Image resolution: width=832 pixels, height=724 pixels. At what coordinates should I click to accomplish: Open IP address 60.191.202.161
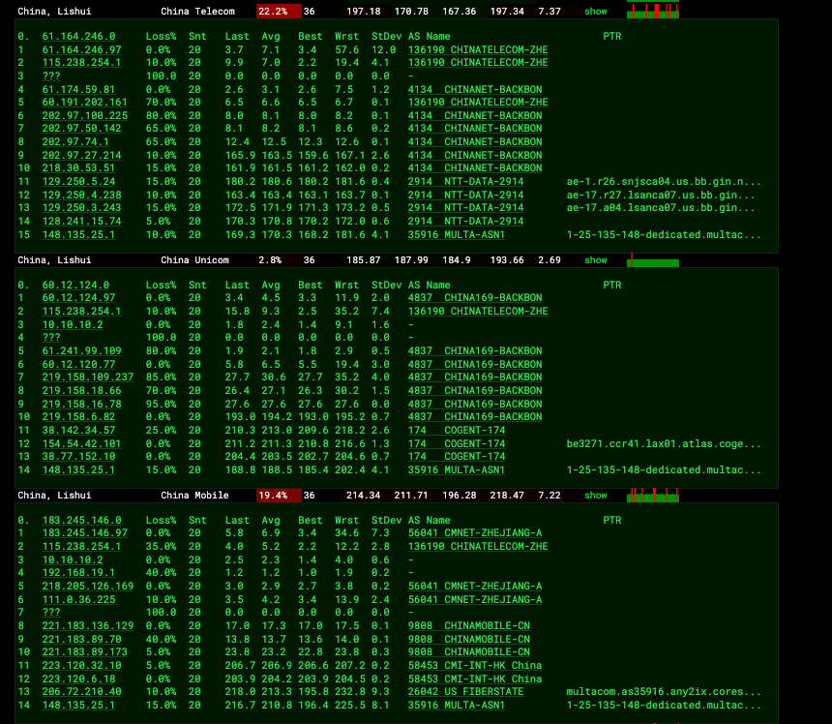coord(85,102)
